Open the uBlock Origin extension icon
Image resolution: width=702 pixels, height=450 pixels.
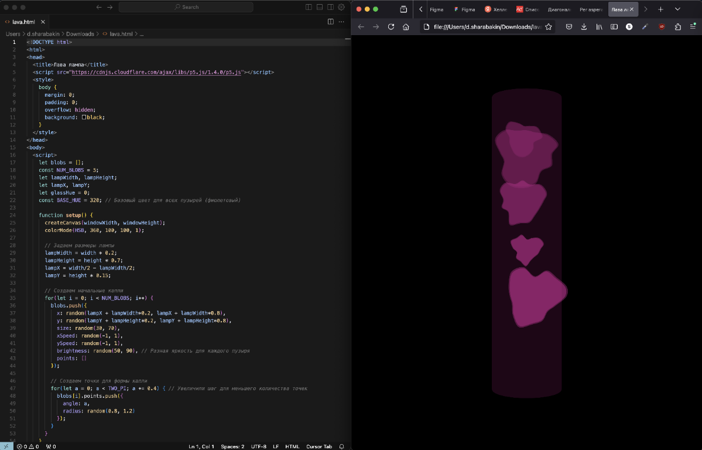(662, 27)
